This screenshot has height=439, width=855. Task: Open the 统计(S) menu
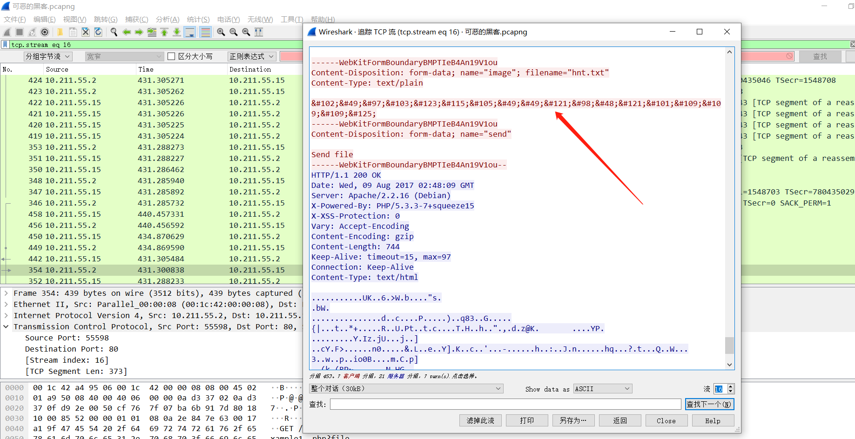click(x=198, y=19)
